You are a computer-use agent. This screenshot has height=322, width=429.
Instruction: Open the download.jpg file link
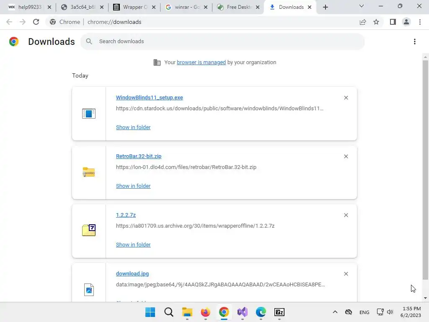[132, 274]
